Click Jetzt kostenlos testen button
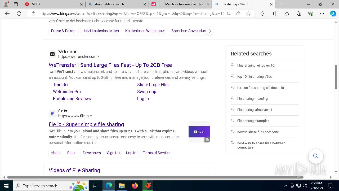 point(101,31)
